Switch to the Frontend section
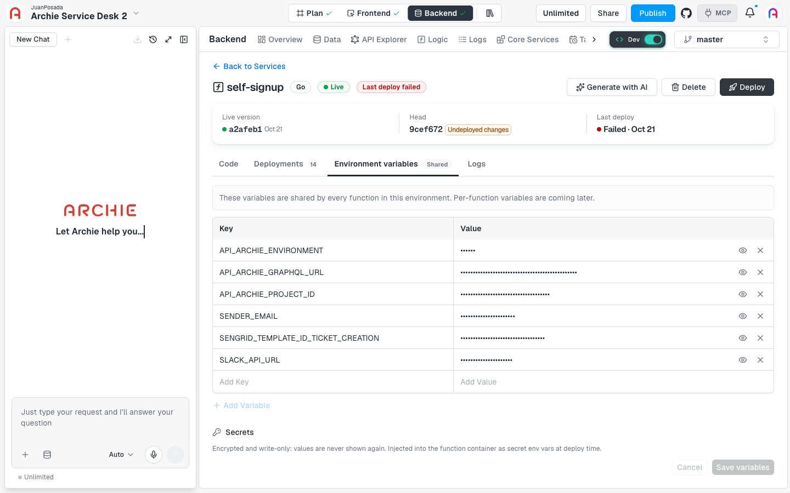790x493 pixels. point(373,13)
